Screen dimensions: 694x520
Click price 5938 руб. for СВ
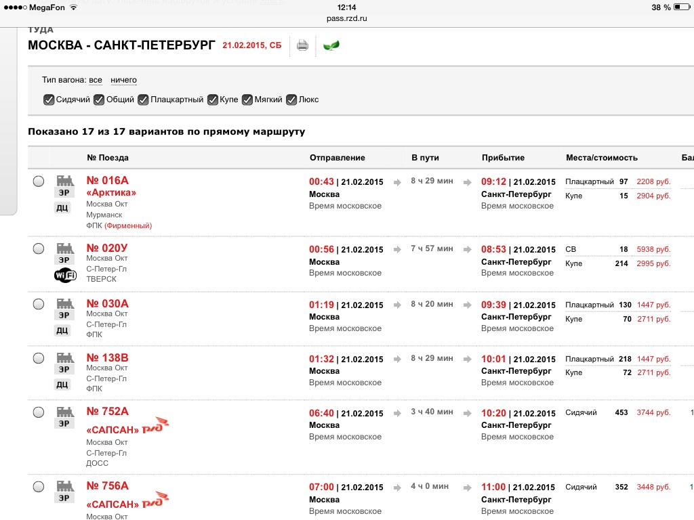coord(654,249)
